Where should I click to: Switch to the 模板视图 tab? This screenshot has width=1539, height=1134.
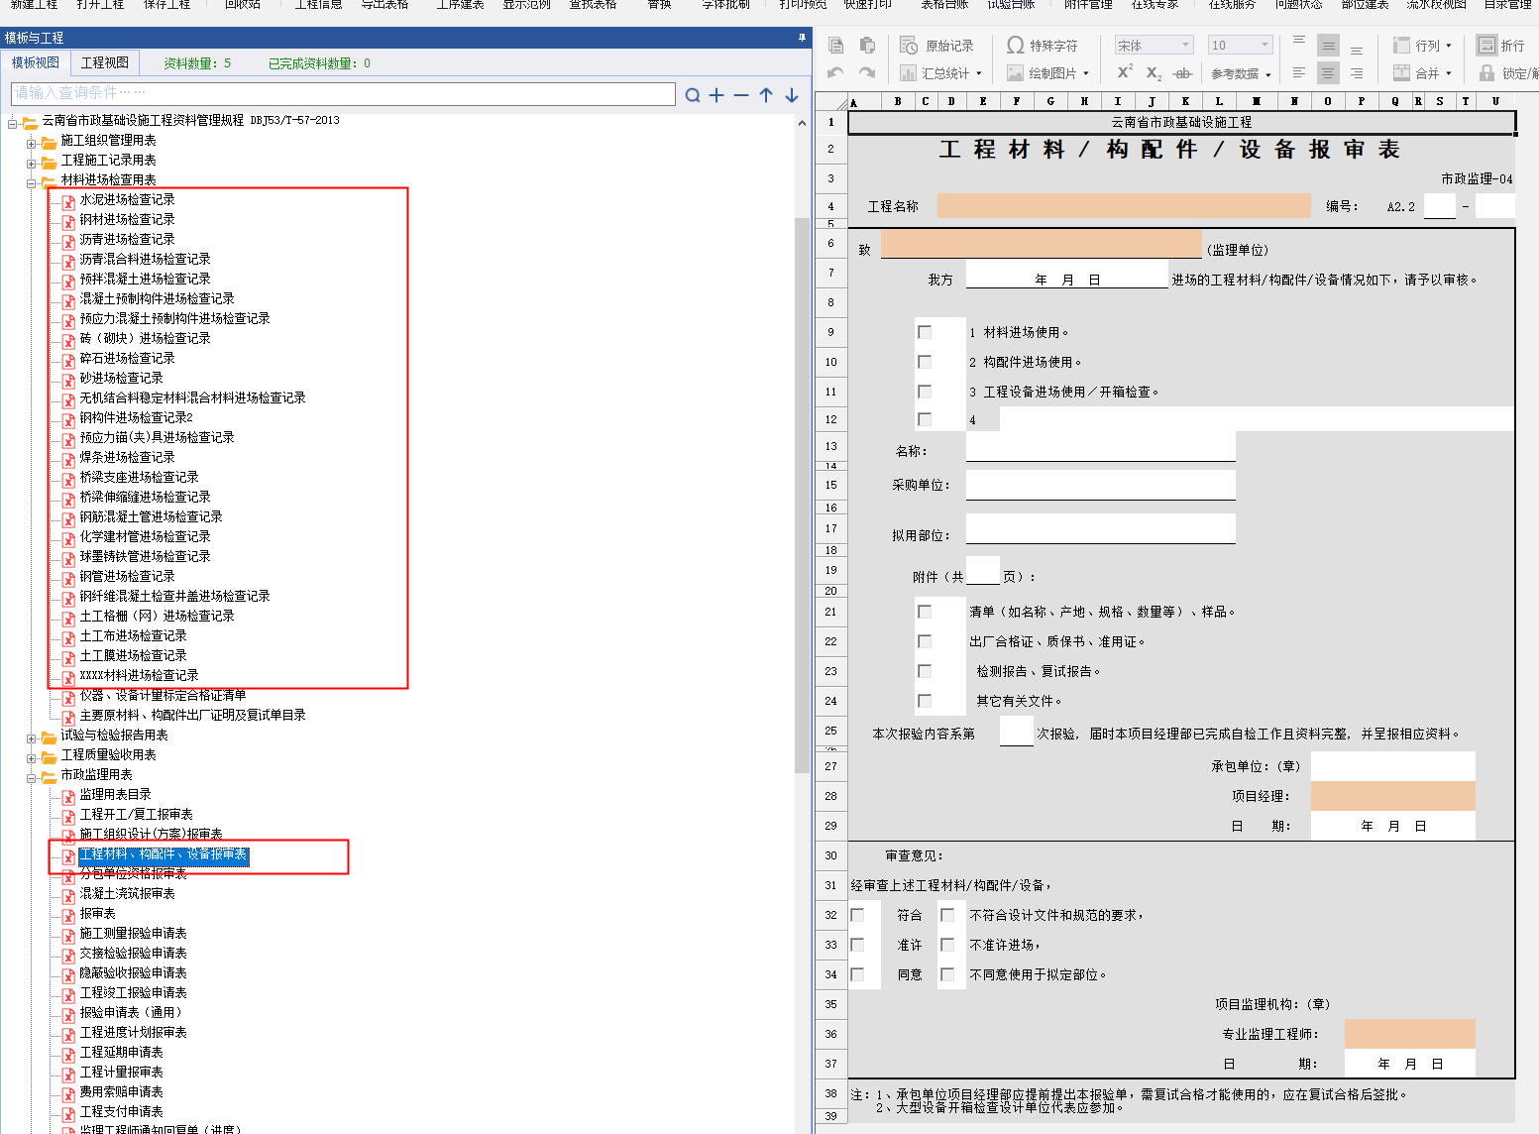click(36, 62)
